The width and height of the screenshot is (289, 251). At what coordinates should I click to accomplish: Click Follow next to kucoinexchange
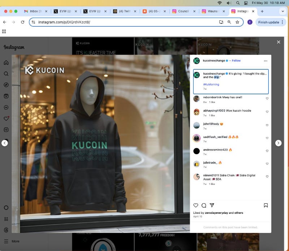click(x=236, y=61)
